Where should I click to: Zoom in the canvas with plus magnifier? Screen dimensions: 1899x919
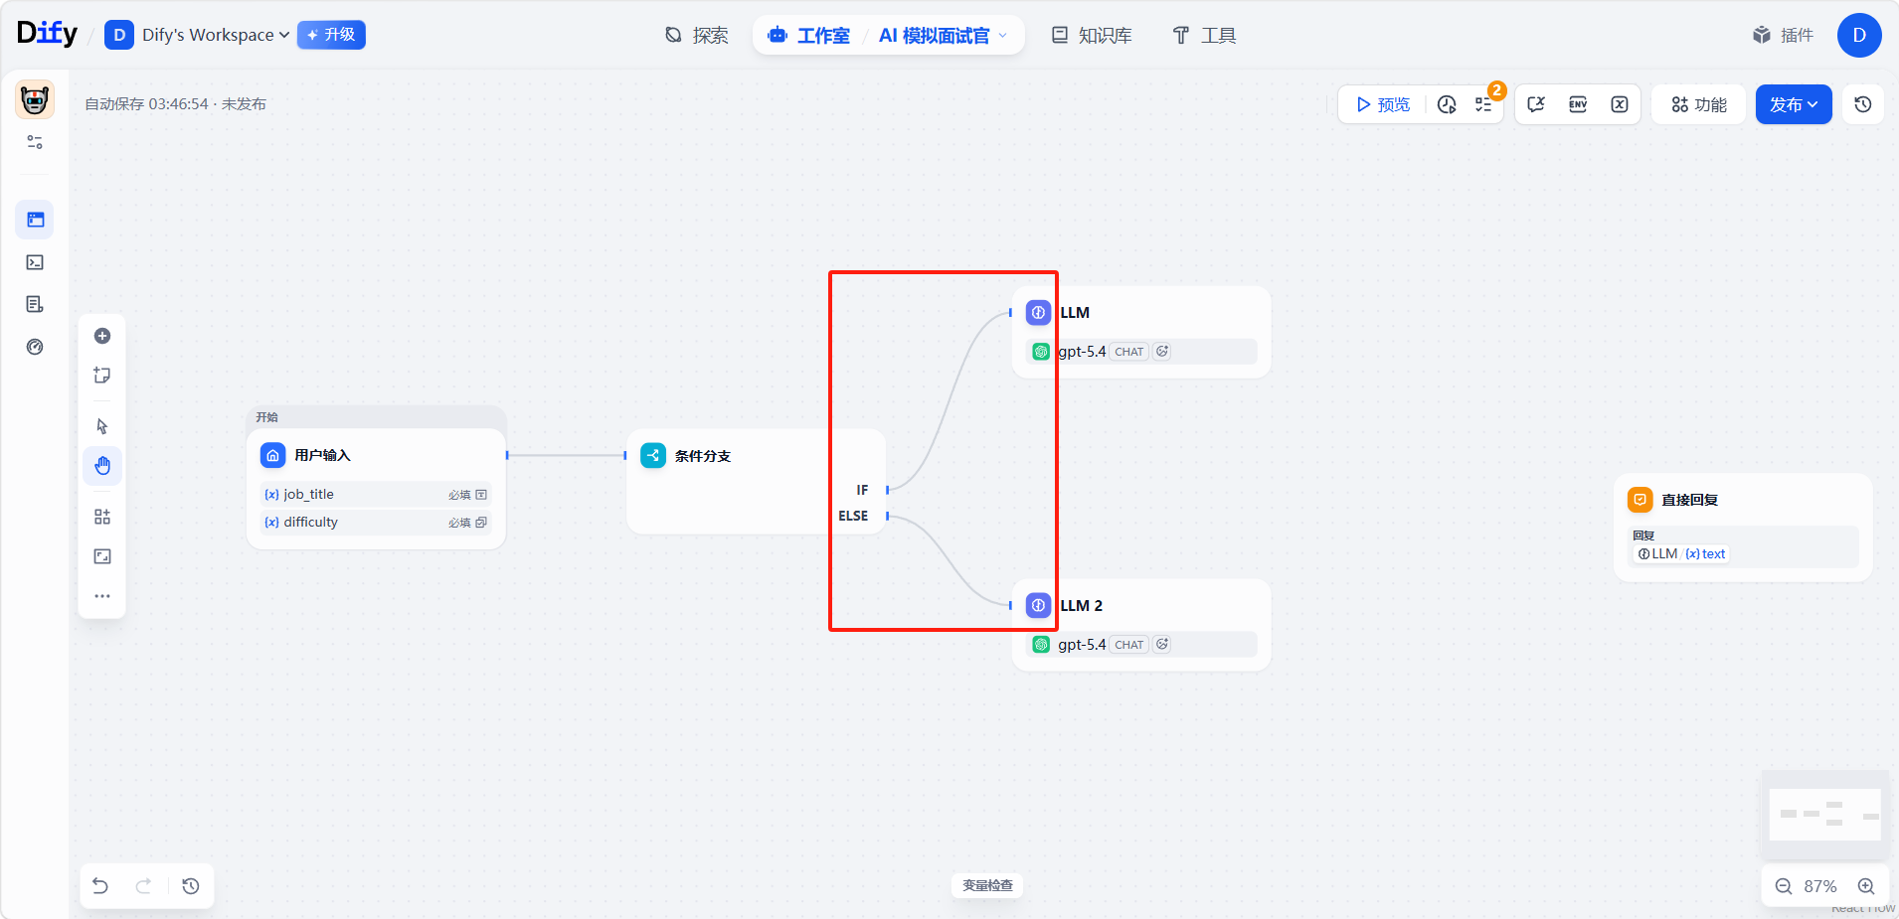pos(1866,886)
